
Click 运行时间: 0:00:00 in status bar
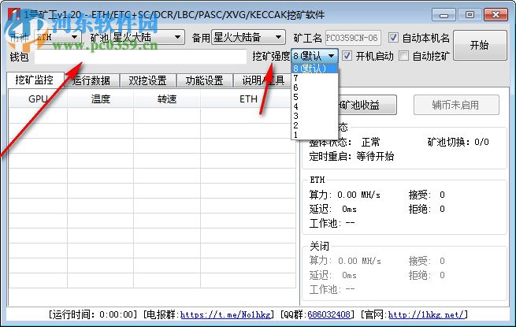[92, 315]
